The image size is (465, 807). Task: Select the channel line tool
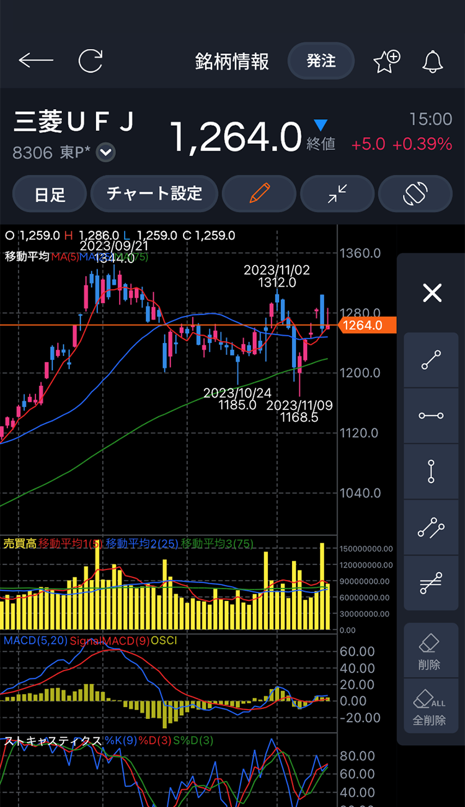point(431,527)
